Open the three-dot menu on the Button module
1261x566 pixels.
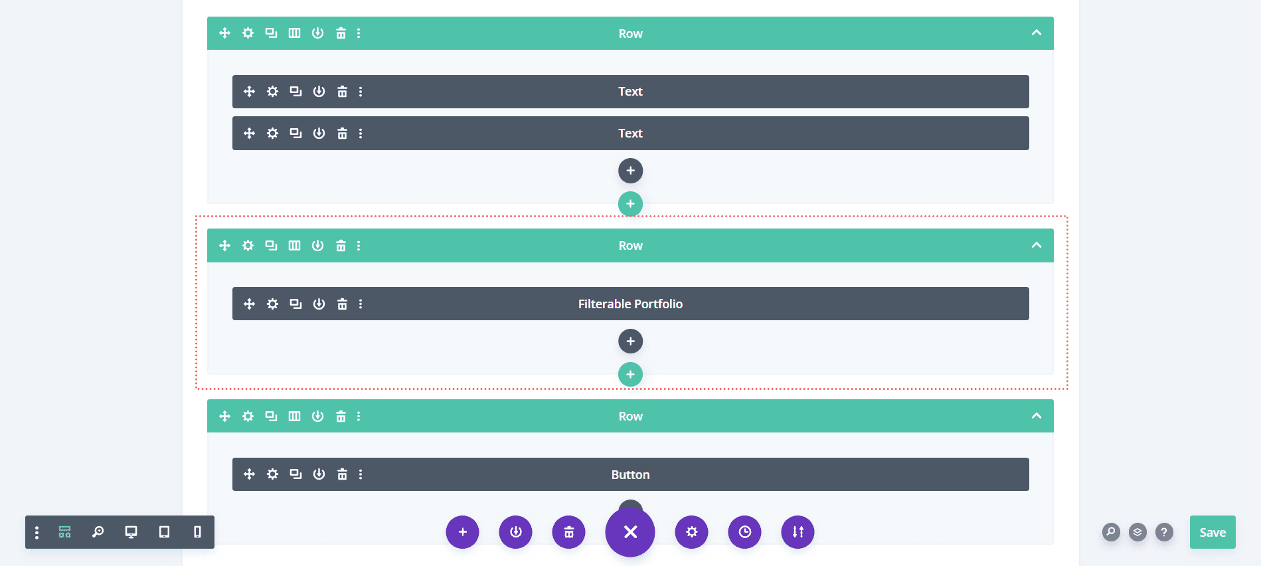point(361,474)
